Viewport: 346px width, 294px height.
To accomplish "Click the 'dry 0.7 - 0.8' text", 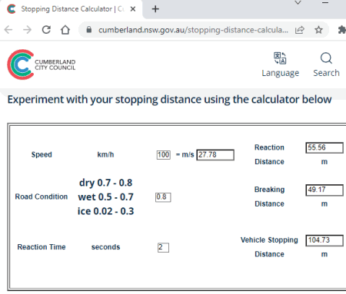I will 105,183.
